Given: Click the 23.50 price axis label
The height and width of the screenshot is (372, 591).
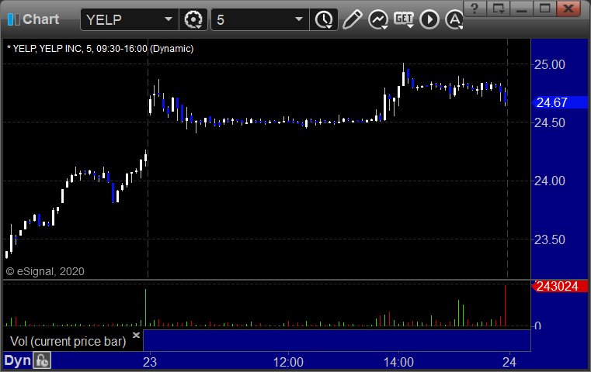Looking at the screenshot, I should (x=550, y=239).
